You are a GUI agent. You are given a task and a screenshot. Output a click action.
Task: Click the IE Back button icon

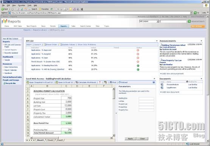pyautogui.click(x=3, y=9)
